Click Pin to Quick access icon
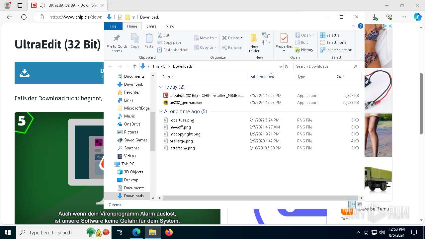Image resolution: width=425 pixels, height=239 pixels. (117, 38)
